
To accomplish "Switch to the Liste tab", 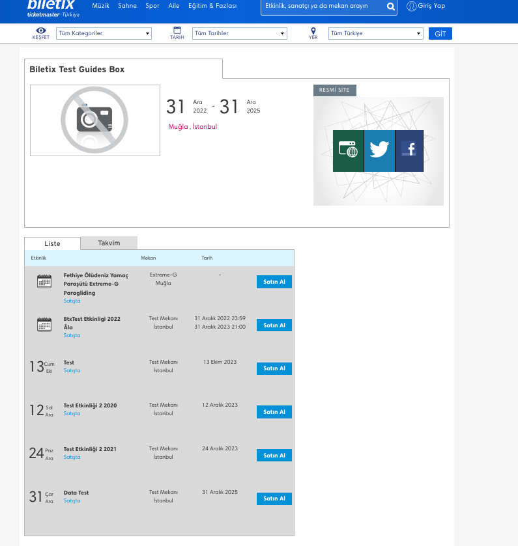I will click(x=52, y=243).
